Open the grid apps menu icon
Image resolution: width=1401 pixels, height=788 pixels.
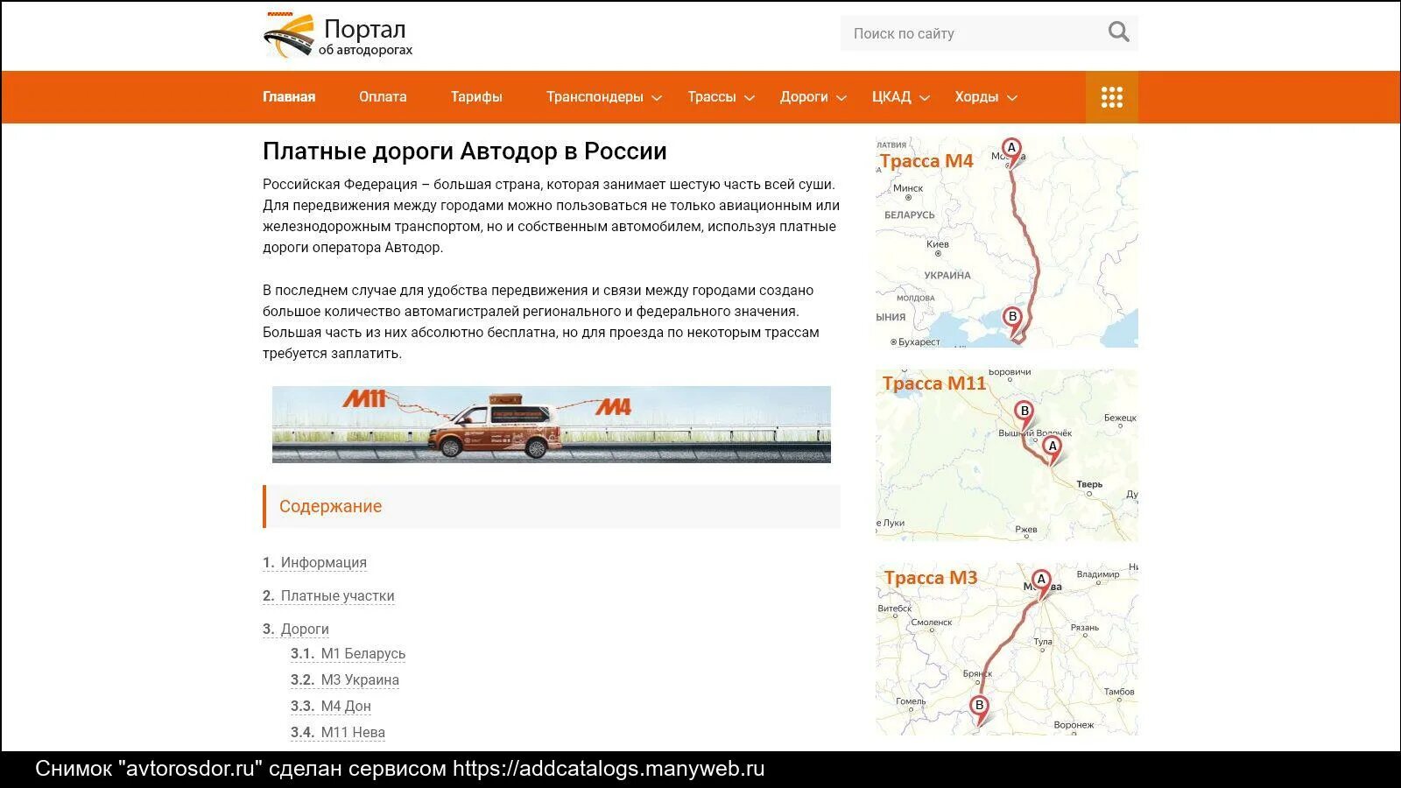tap(1112, 97)
